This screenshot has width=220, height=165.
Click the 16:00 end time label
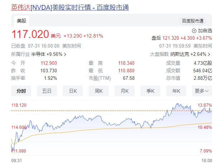coord(207,160)
